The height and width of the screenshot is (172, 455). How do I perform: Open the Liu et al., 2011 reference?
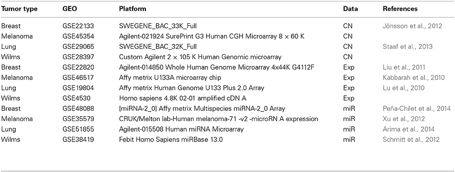(x=404, y=67)
